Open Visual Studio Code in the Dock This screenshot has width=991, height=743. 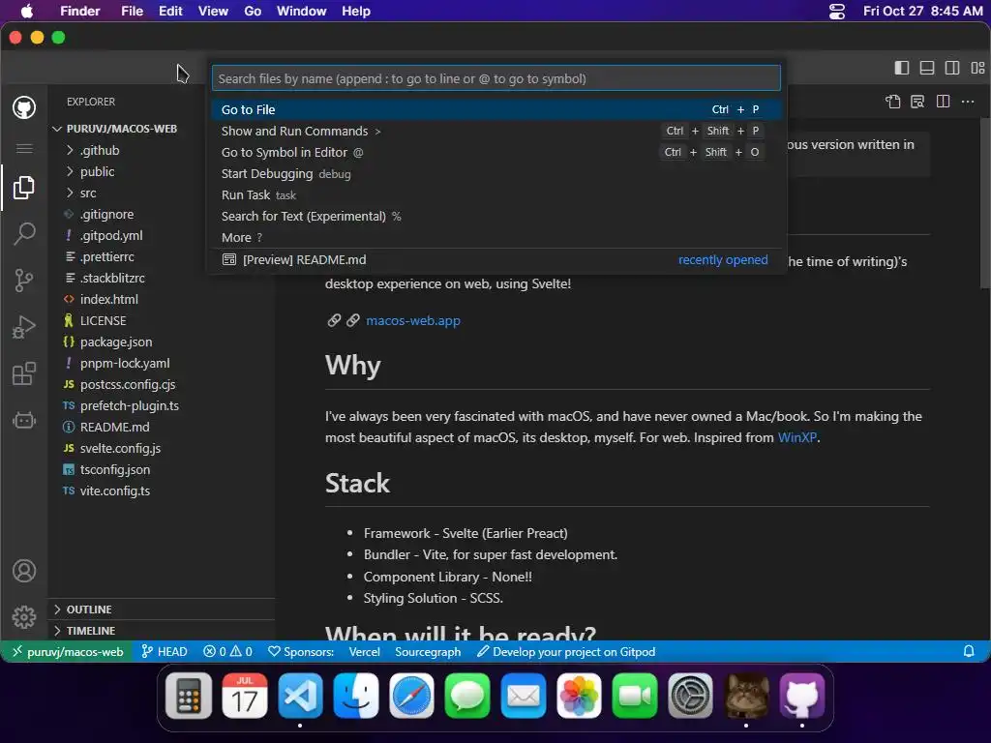click(300, 697)
